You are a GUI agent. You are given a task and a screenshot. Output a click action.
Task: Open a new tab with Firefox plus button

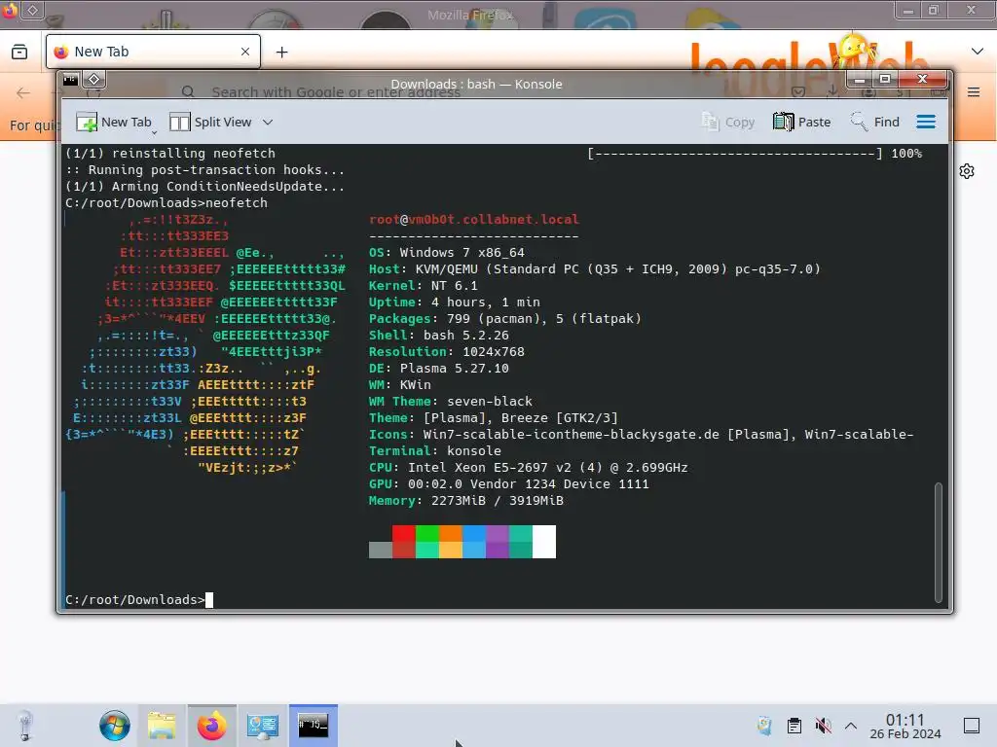(281, 53)
